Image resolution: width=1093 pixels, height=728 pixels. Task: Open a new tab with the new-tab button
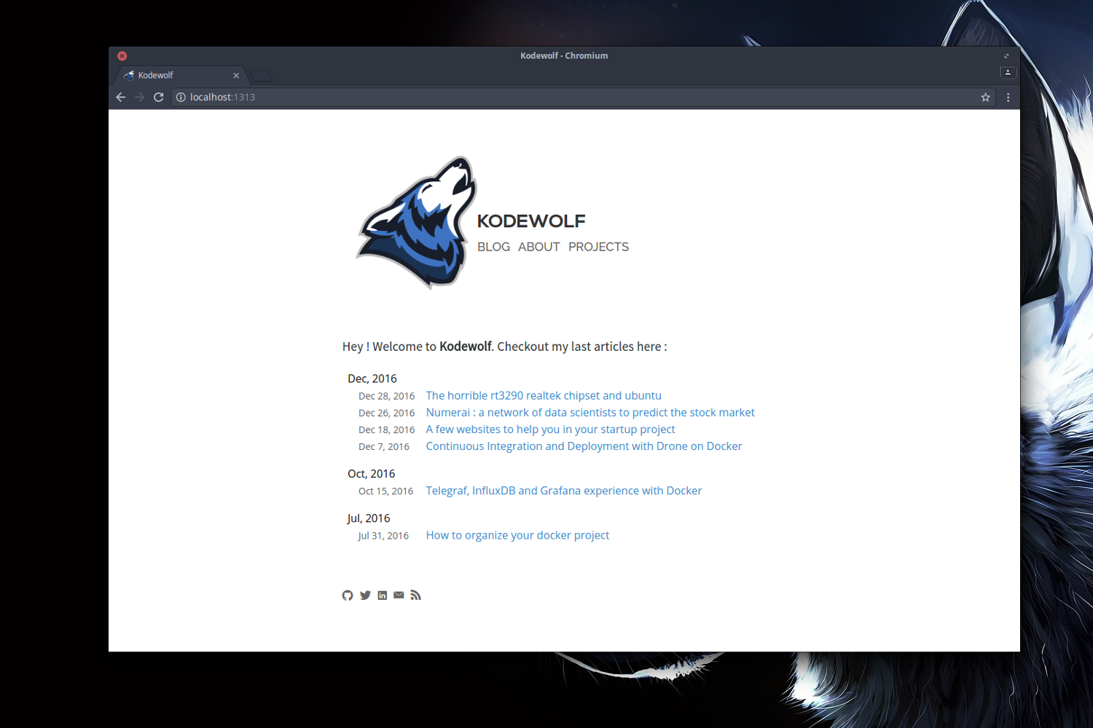(261, 76)
